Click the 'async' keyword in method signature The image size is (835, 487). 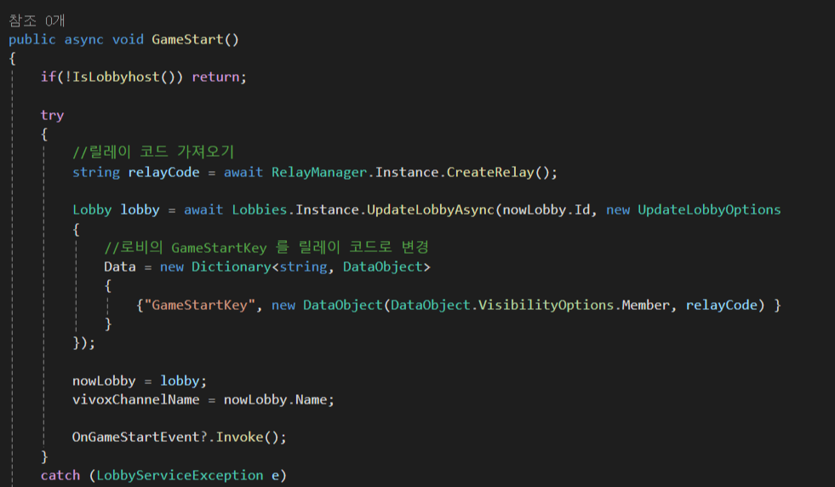(x=83, y=39)
